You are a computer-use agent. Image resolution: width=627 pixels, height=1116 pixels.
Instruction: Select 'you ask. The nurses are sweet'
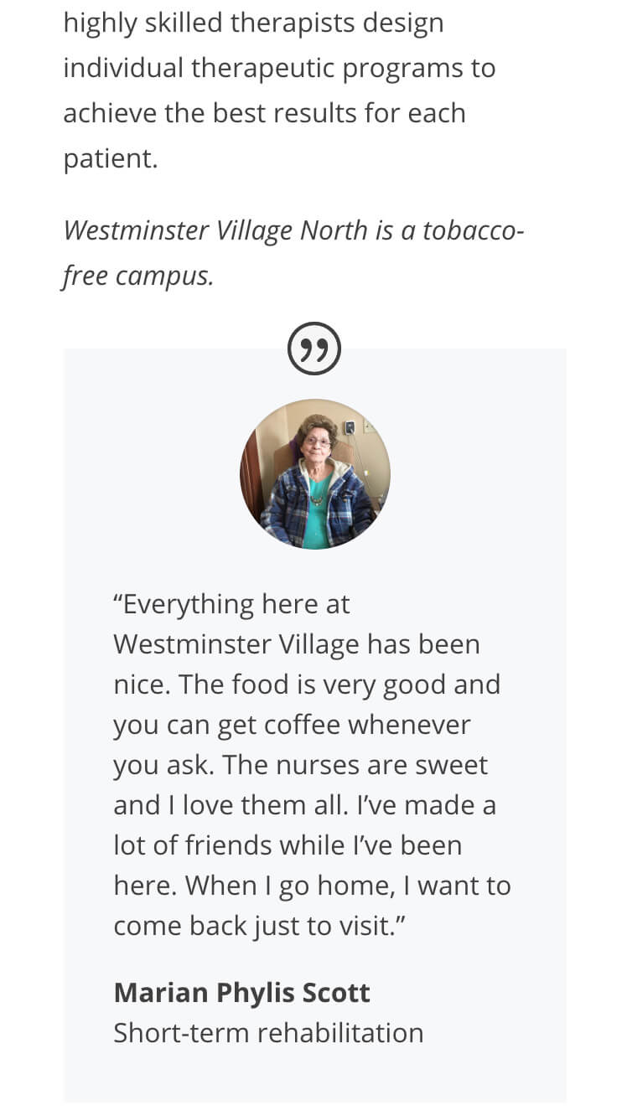click(x=300, y=765)
